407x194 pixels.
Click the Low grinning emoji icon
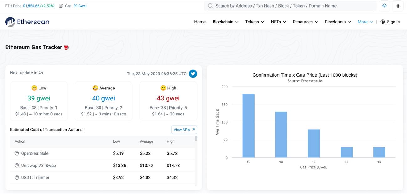point(34,88)
